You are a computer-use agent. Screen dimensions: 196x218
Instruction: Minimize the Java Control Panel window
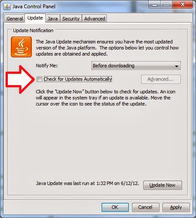pyautogui.click(x=155, y=5)
